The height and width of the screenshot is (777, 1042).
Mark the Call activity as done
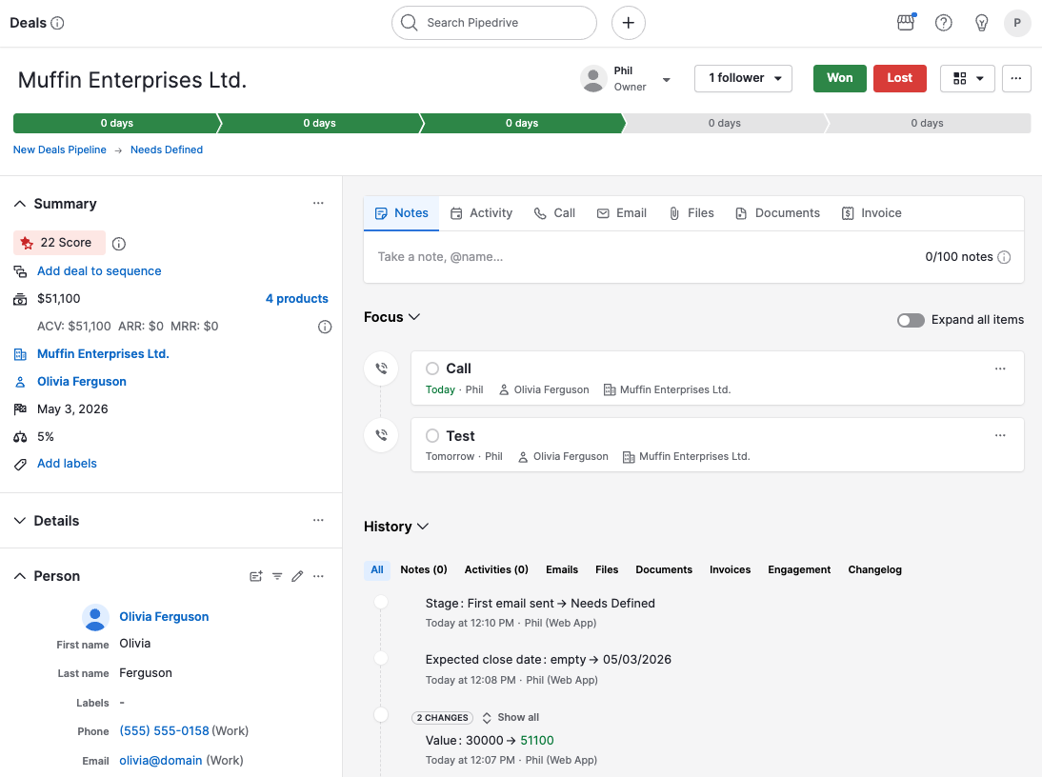(432, 369)
